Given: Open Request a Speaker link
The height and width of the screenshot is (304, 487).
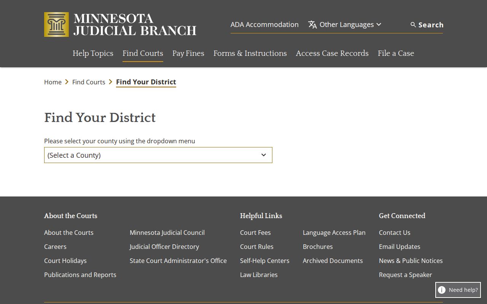Looking at the screenshot, I should tap(406, 275).
